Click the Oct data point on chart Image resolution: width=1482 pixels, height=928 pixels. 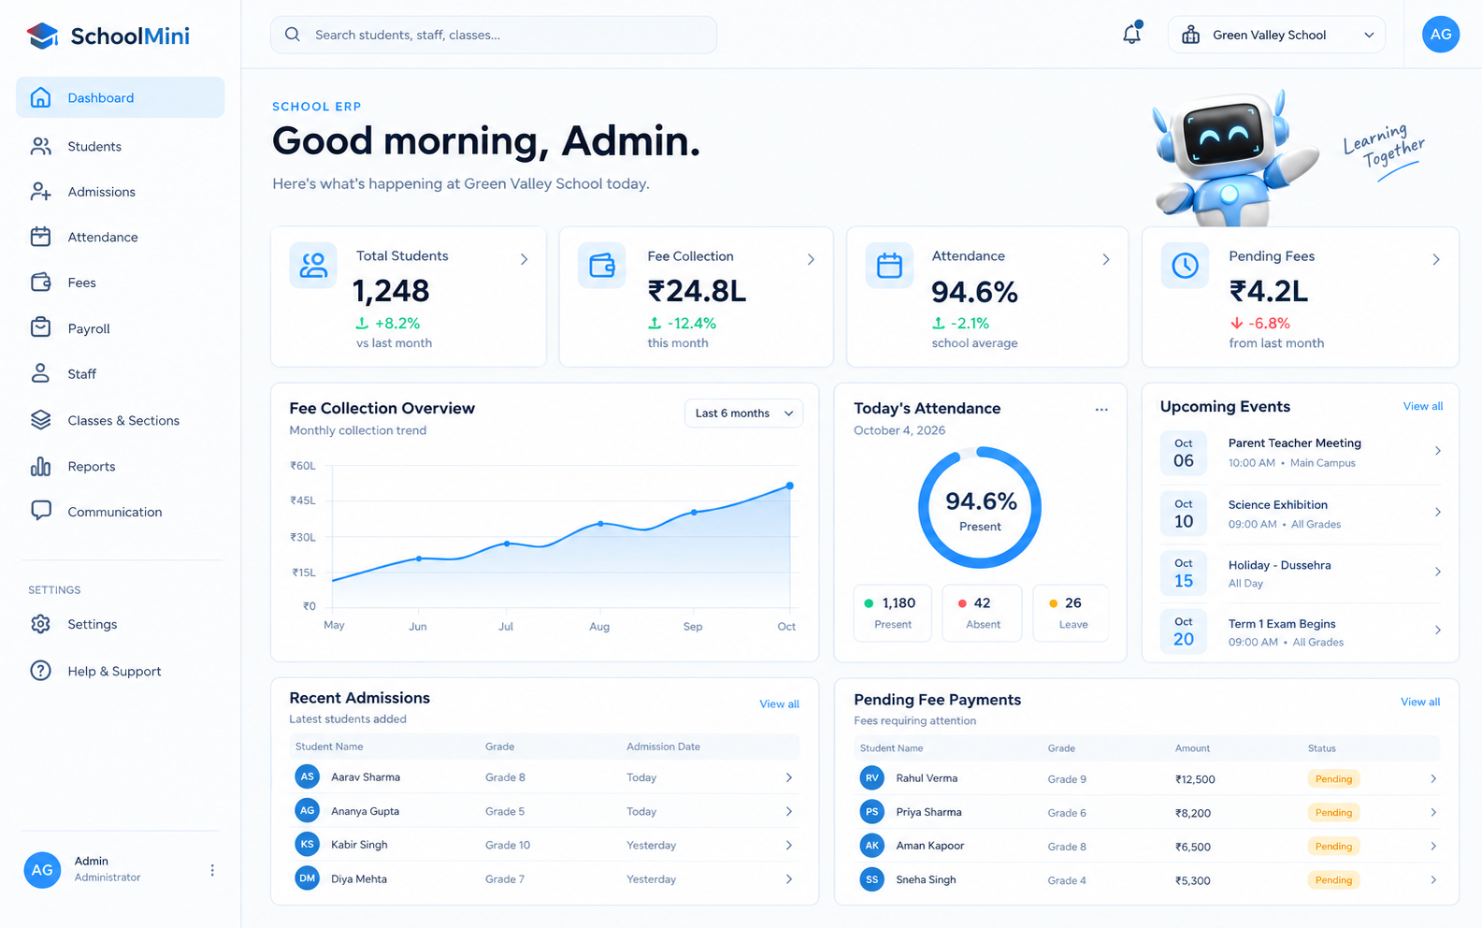pos(790,486)
